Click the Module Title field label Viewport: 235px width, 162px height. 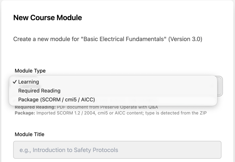(x=29, y=134)
